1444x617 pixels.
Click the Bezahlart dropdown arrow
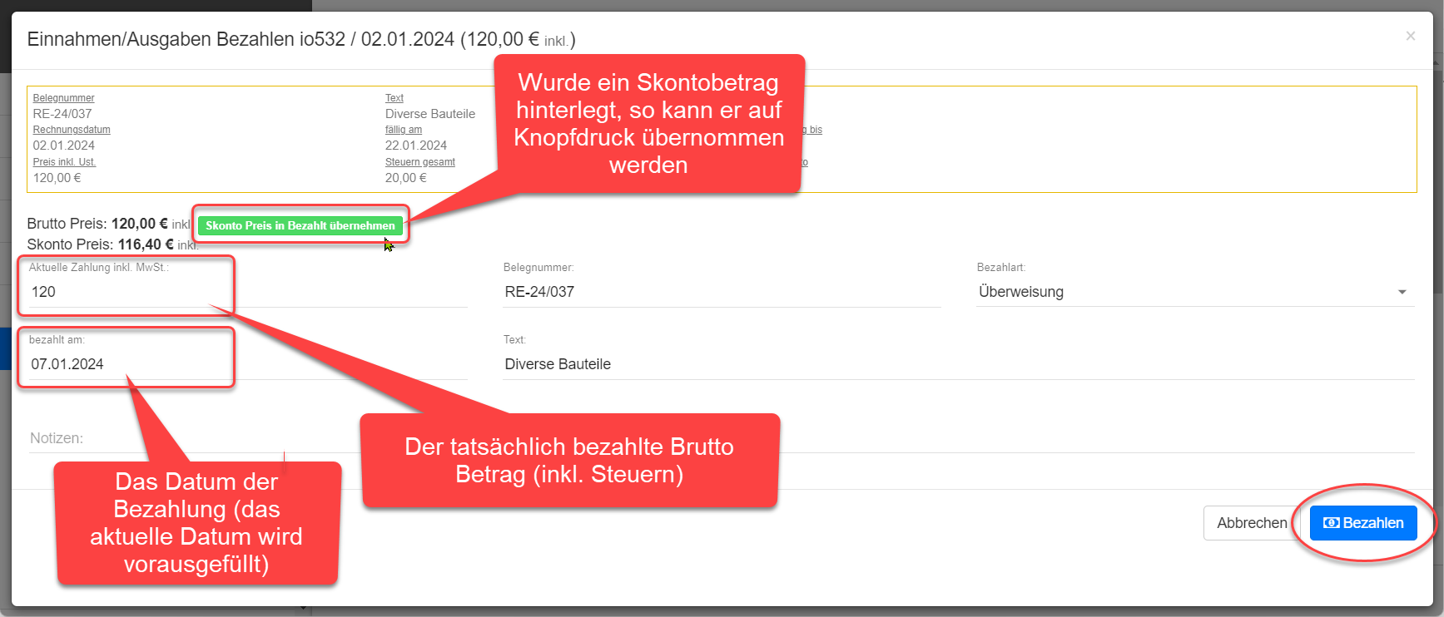[x=1402, y=292]
